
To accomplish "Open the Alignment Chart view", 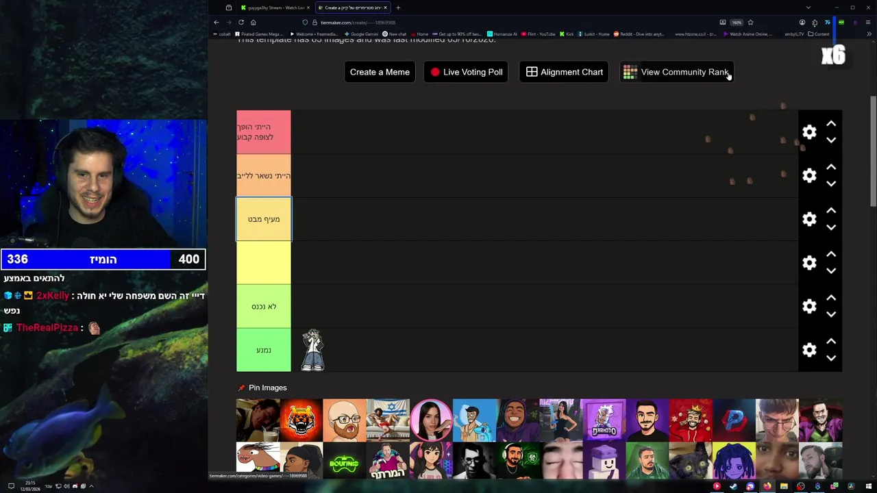I will (x=565, y=72).
